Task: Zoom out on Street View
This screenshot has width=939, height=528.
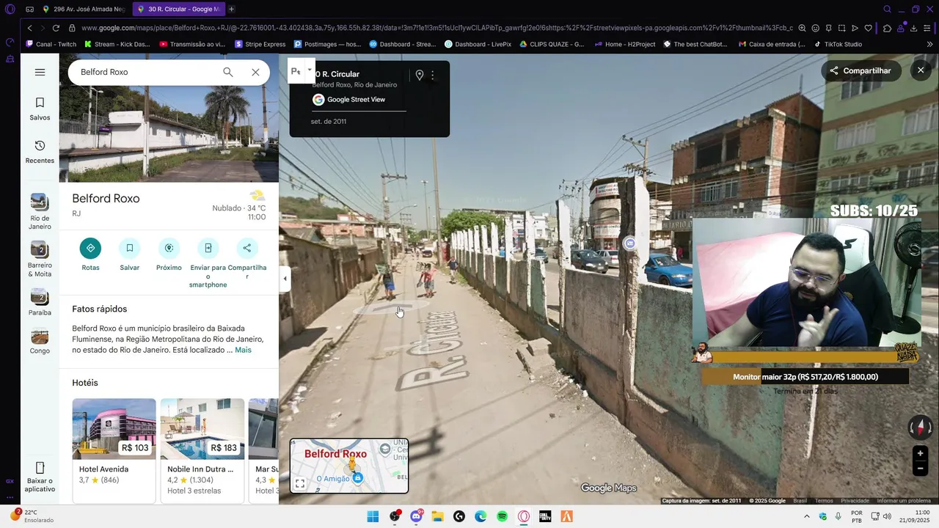Action: (x=920, y=469)
